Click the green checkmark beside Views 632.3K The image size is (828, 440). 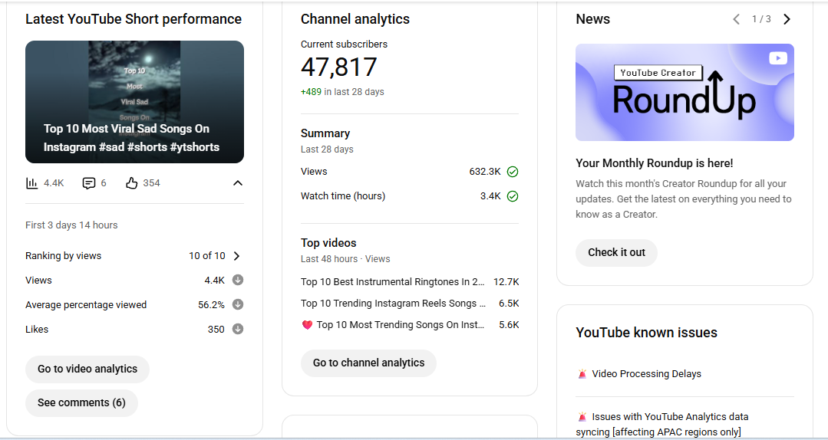point(513,172)
